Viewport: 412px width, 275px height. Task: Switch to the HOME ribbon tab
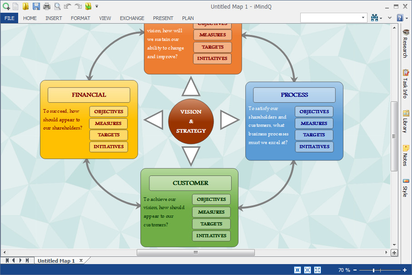pos(30,18)
